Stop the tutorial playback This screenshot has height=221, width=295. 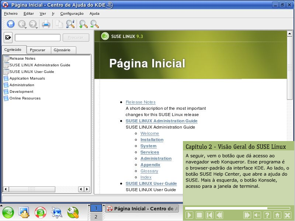[x=199, y=215]
